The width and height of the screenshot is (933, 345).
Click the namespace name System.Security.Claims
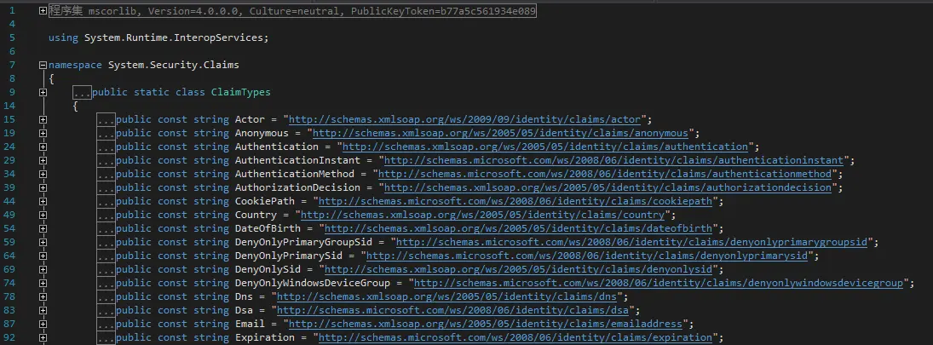174,65
